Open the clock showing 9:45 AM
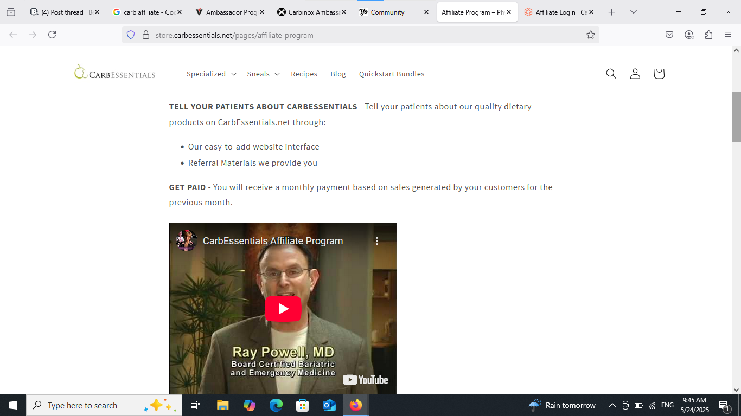Viewport: 741px width, 416px height. 695,405
